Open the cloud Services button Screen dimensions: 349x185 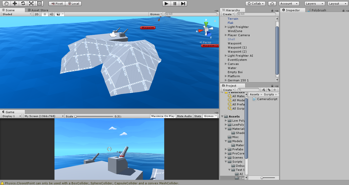[x=272, y=4]
